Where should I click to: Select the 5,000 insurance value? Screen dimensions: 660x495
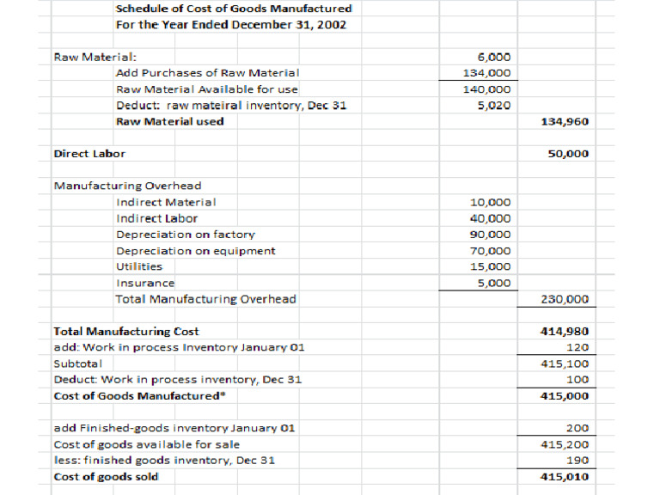[x=494, y=284]
